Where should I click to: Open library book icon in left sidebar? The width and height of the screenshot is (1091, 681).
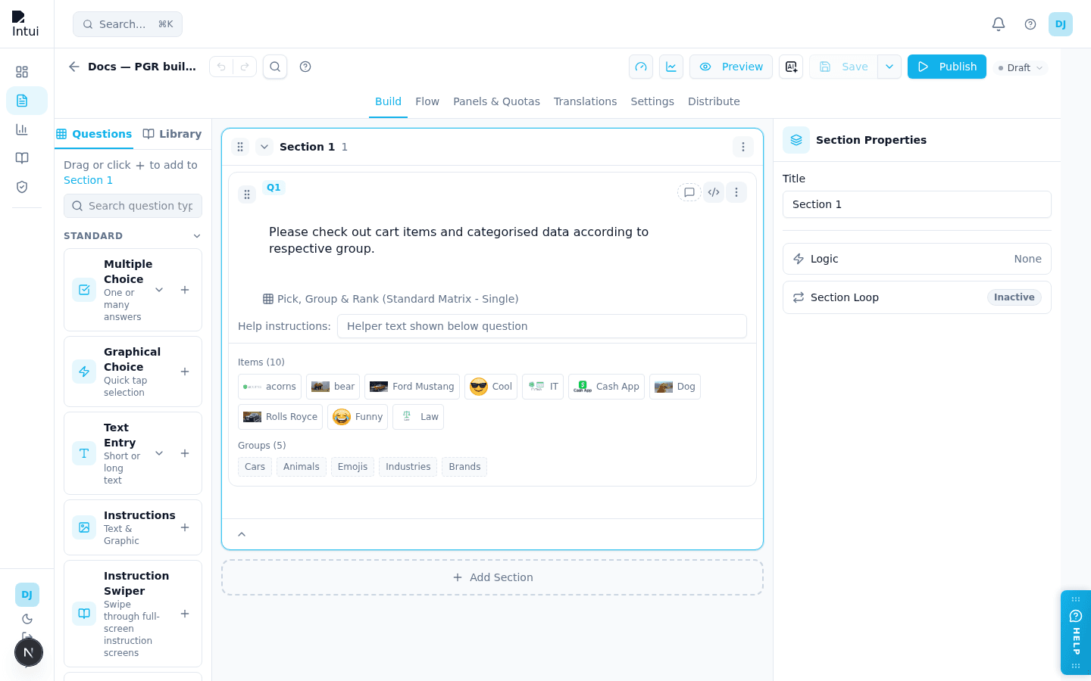click(x=22, y=158)
